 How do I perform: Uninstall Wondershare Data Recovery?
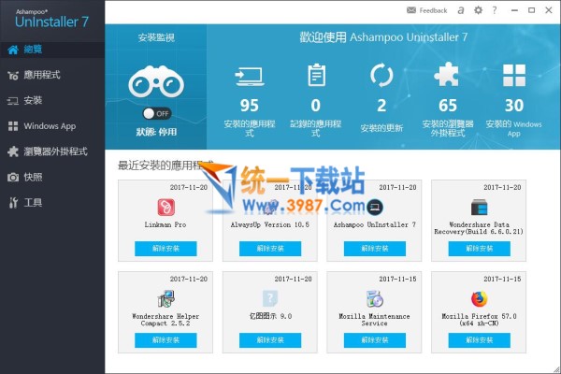[x=479, y=249]
